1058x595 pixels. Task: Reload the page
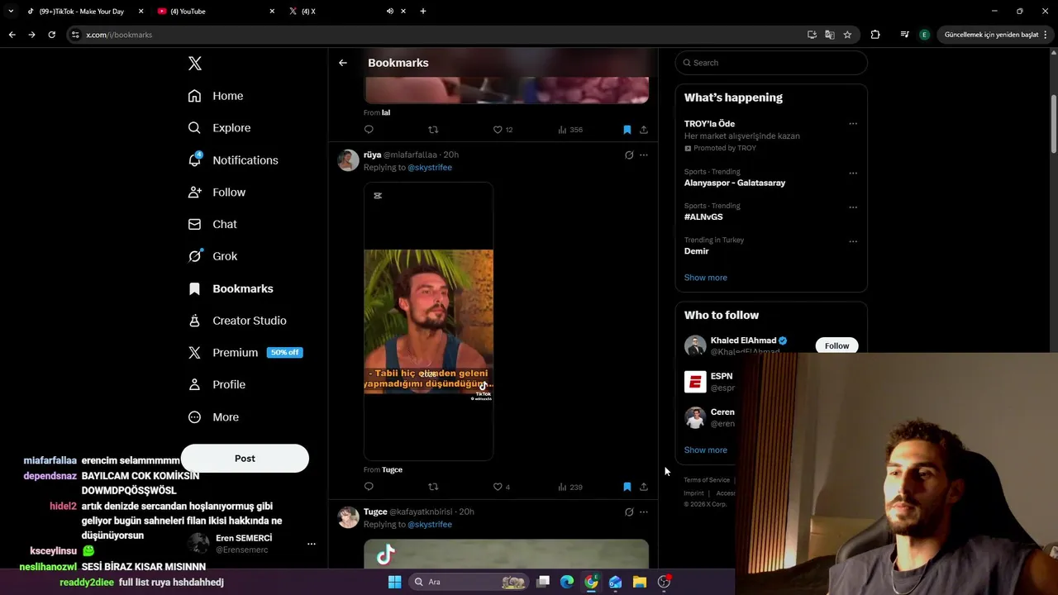51,35
